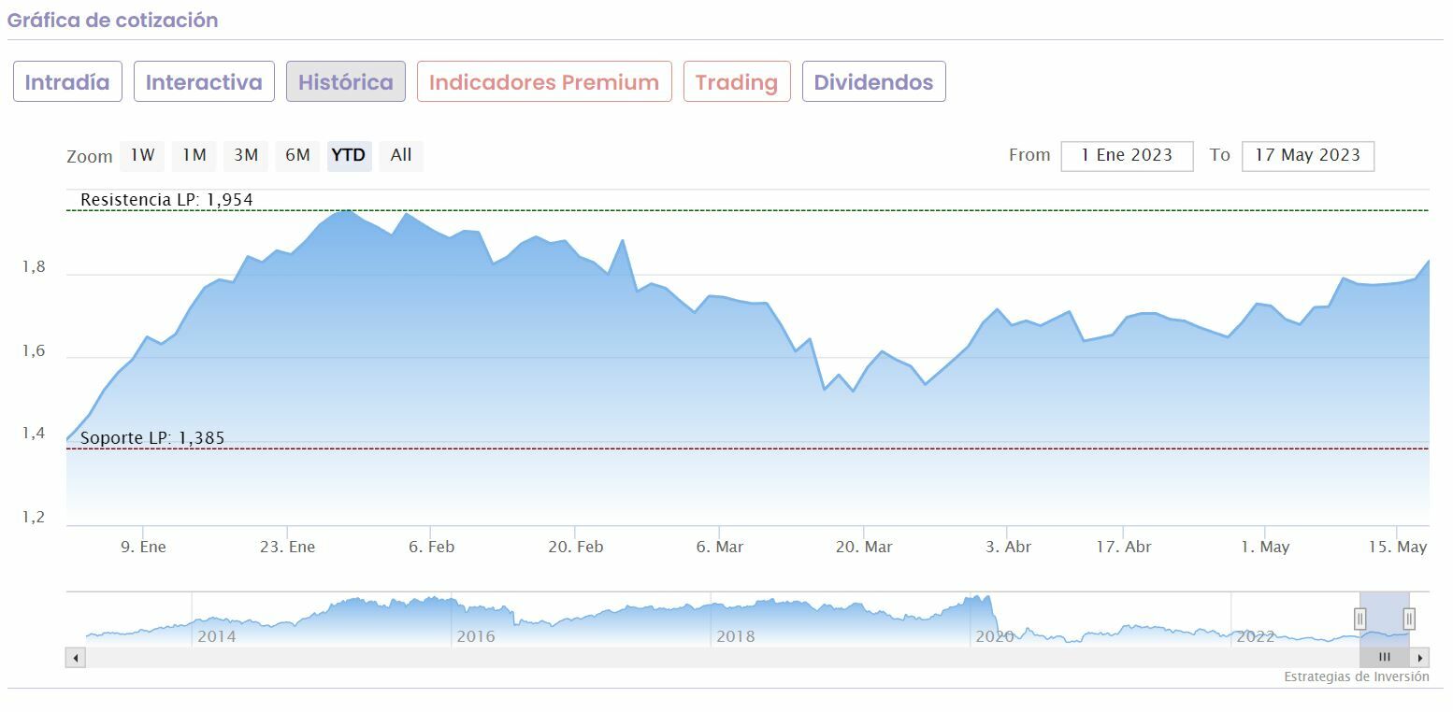Set zoom range to 1W

[142, 155]
